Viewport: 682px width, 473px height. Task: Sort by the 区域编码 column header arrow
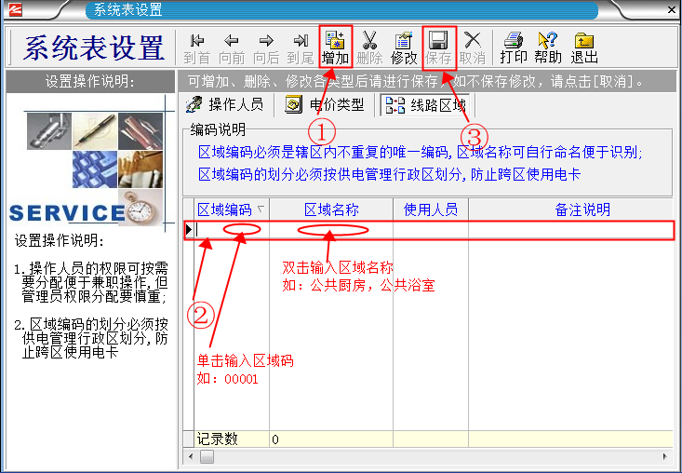(x=261, y=209)
